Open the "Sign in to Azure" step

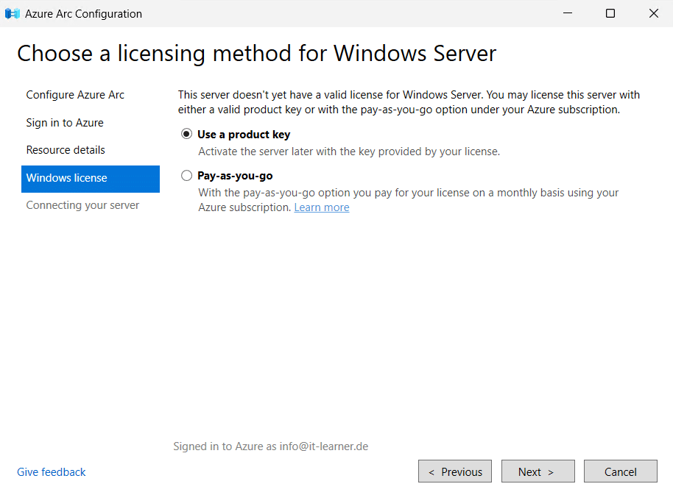(65, 122)
